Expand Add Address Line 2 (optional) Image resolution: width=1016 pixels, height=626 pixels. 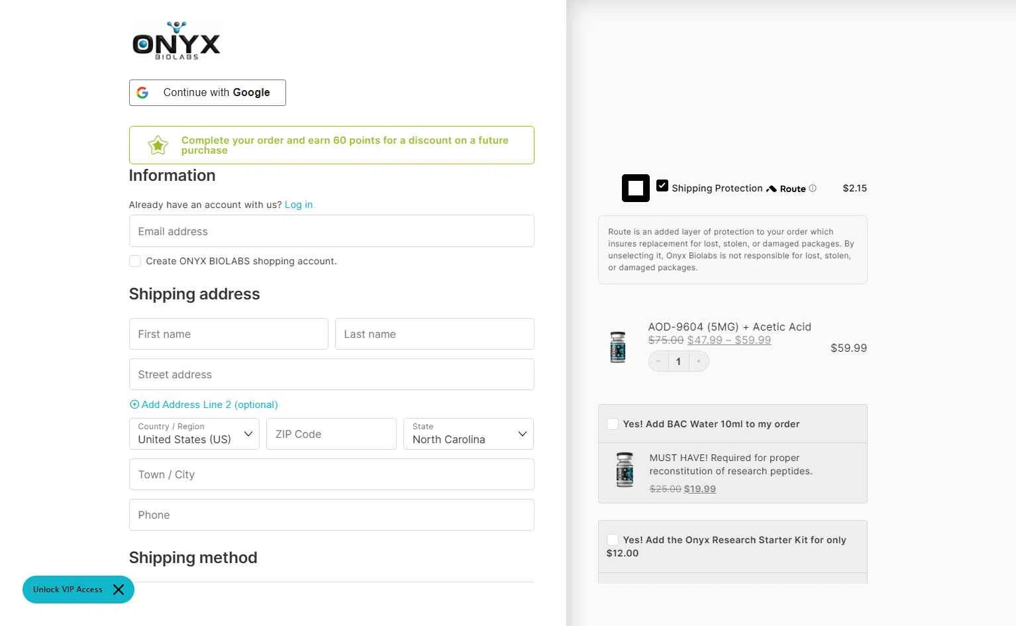[x=203, y=405]
